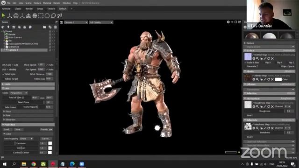299x168 pixels.
Task: Pick the polygon selection tool with arrow
Action: tap(60, 16)
